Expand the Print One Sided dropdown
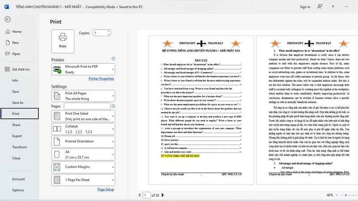This screenshot has width=358, height=201. tap(83, 116)
